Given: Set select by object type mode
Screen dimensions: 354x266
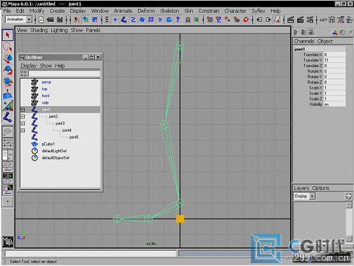Looking at the screenshot, I should tap(86, 20).
